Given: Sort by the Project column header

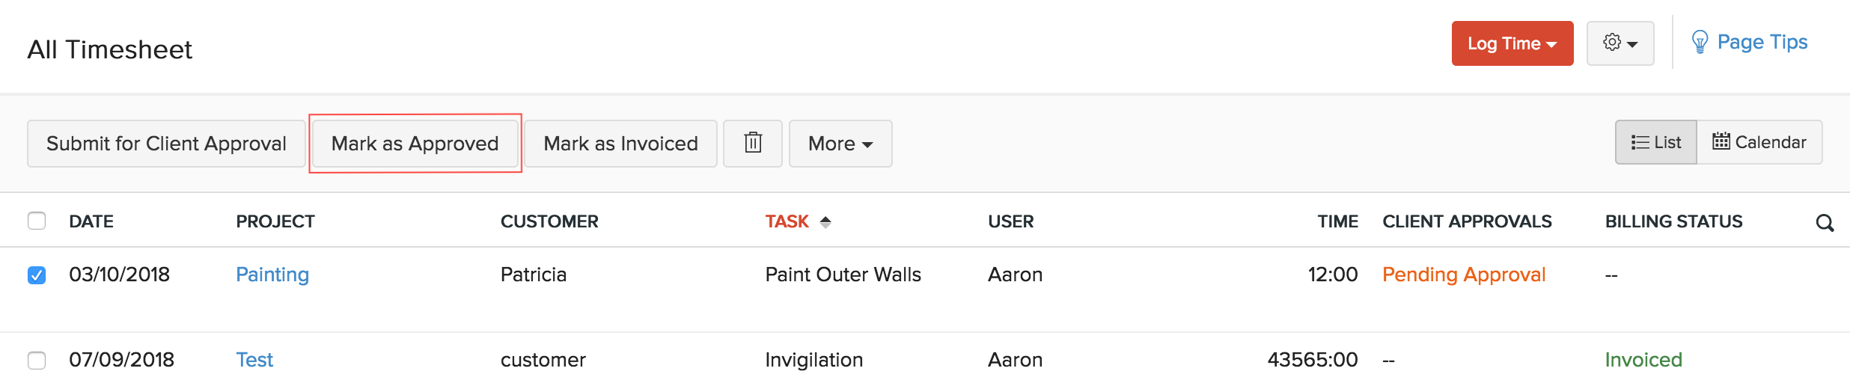Looking at the screenshot, I should (x=275, y=221).
